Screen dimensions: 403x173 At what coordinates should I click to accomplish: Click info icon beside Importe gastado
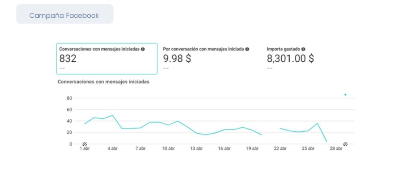click(x=303, y=49)
